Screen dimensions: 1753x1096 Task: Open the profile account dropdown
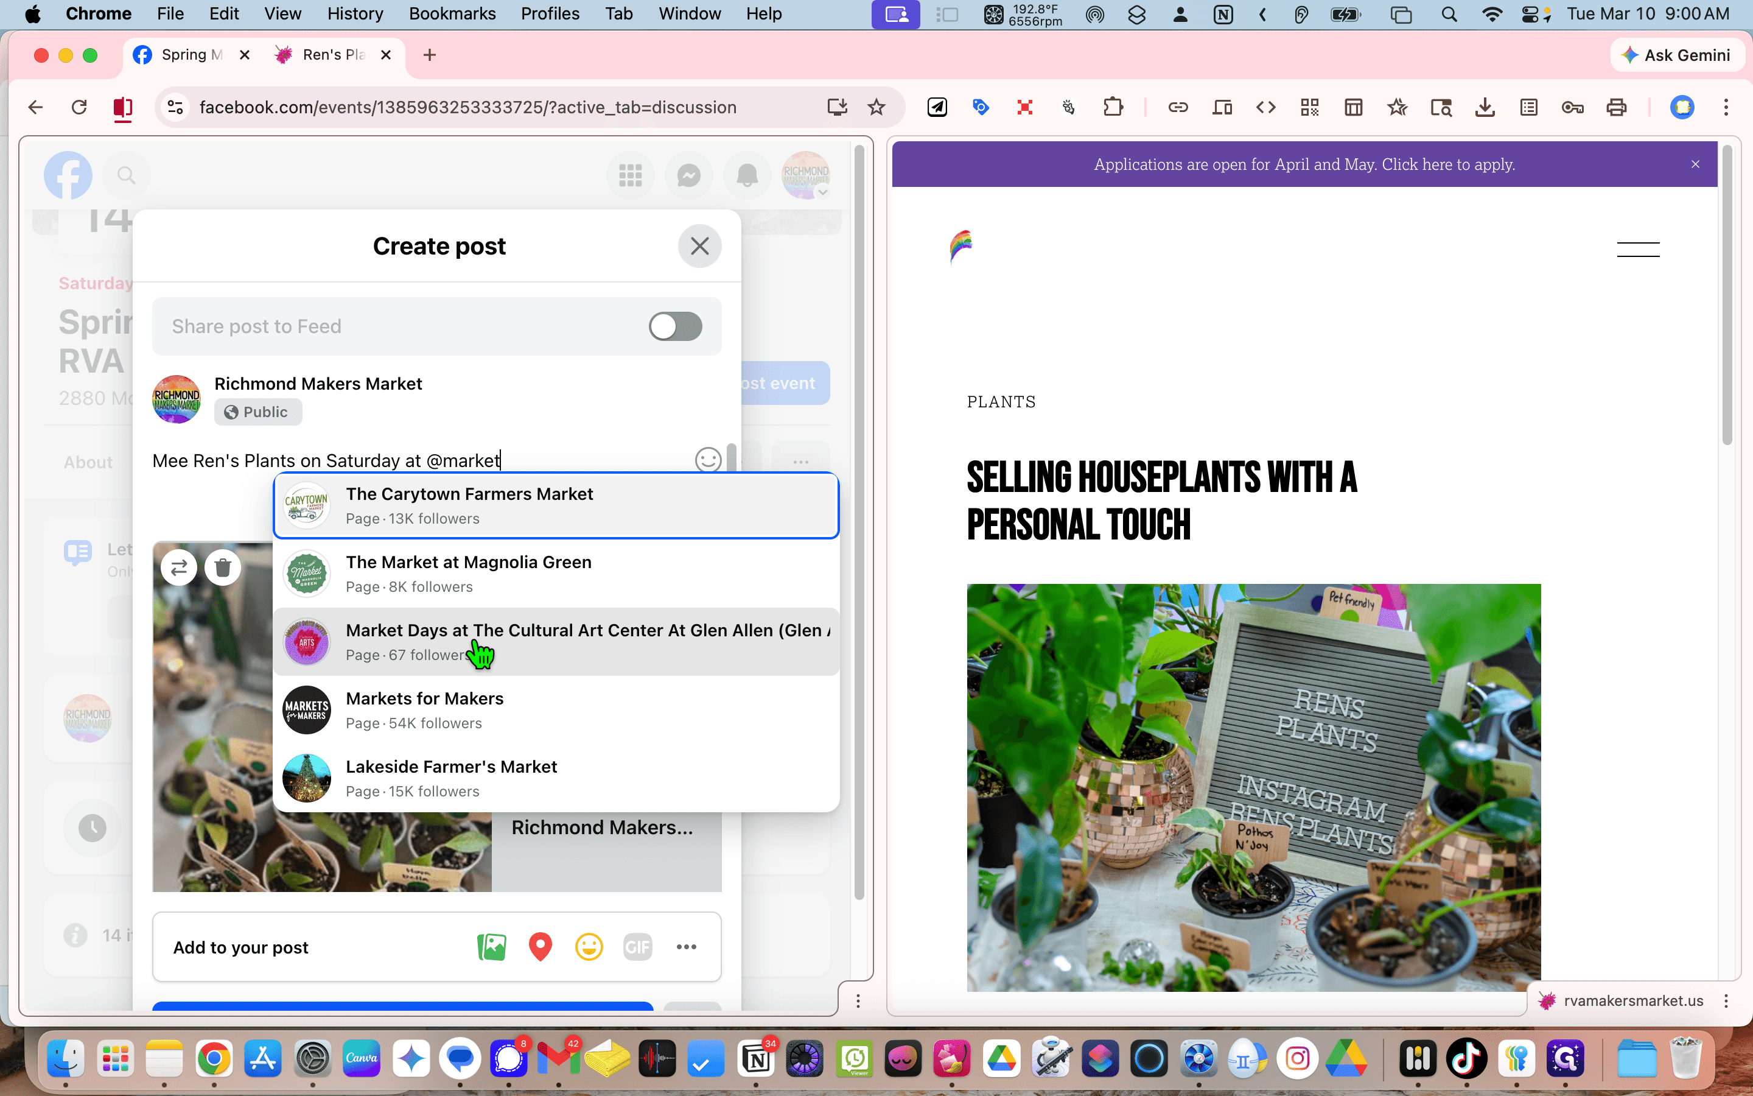(805, 175)
